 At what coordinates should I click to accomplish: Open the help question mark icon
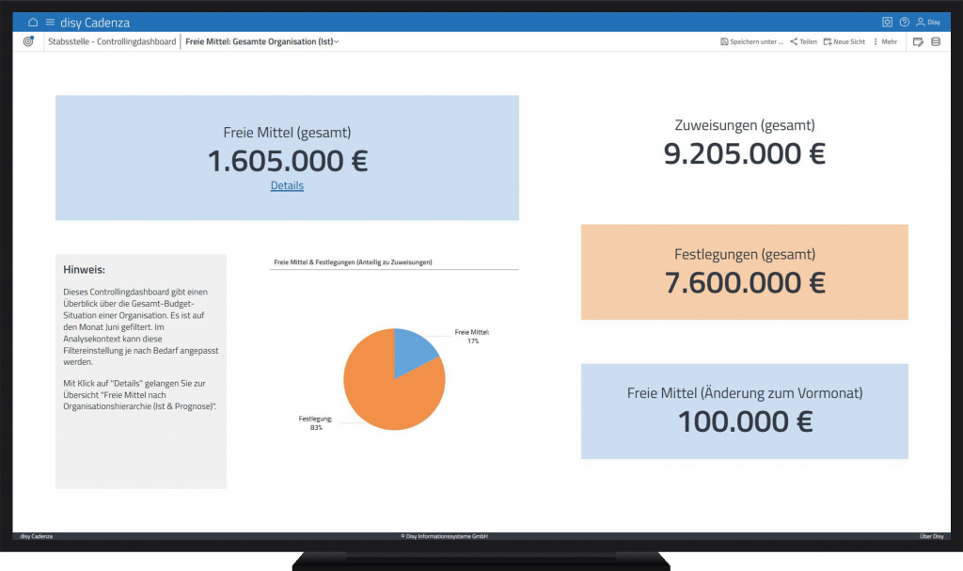coord(904,22)
